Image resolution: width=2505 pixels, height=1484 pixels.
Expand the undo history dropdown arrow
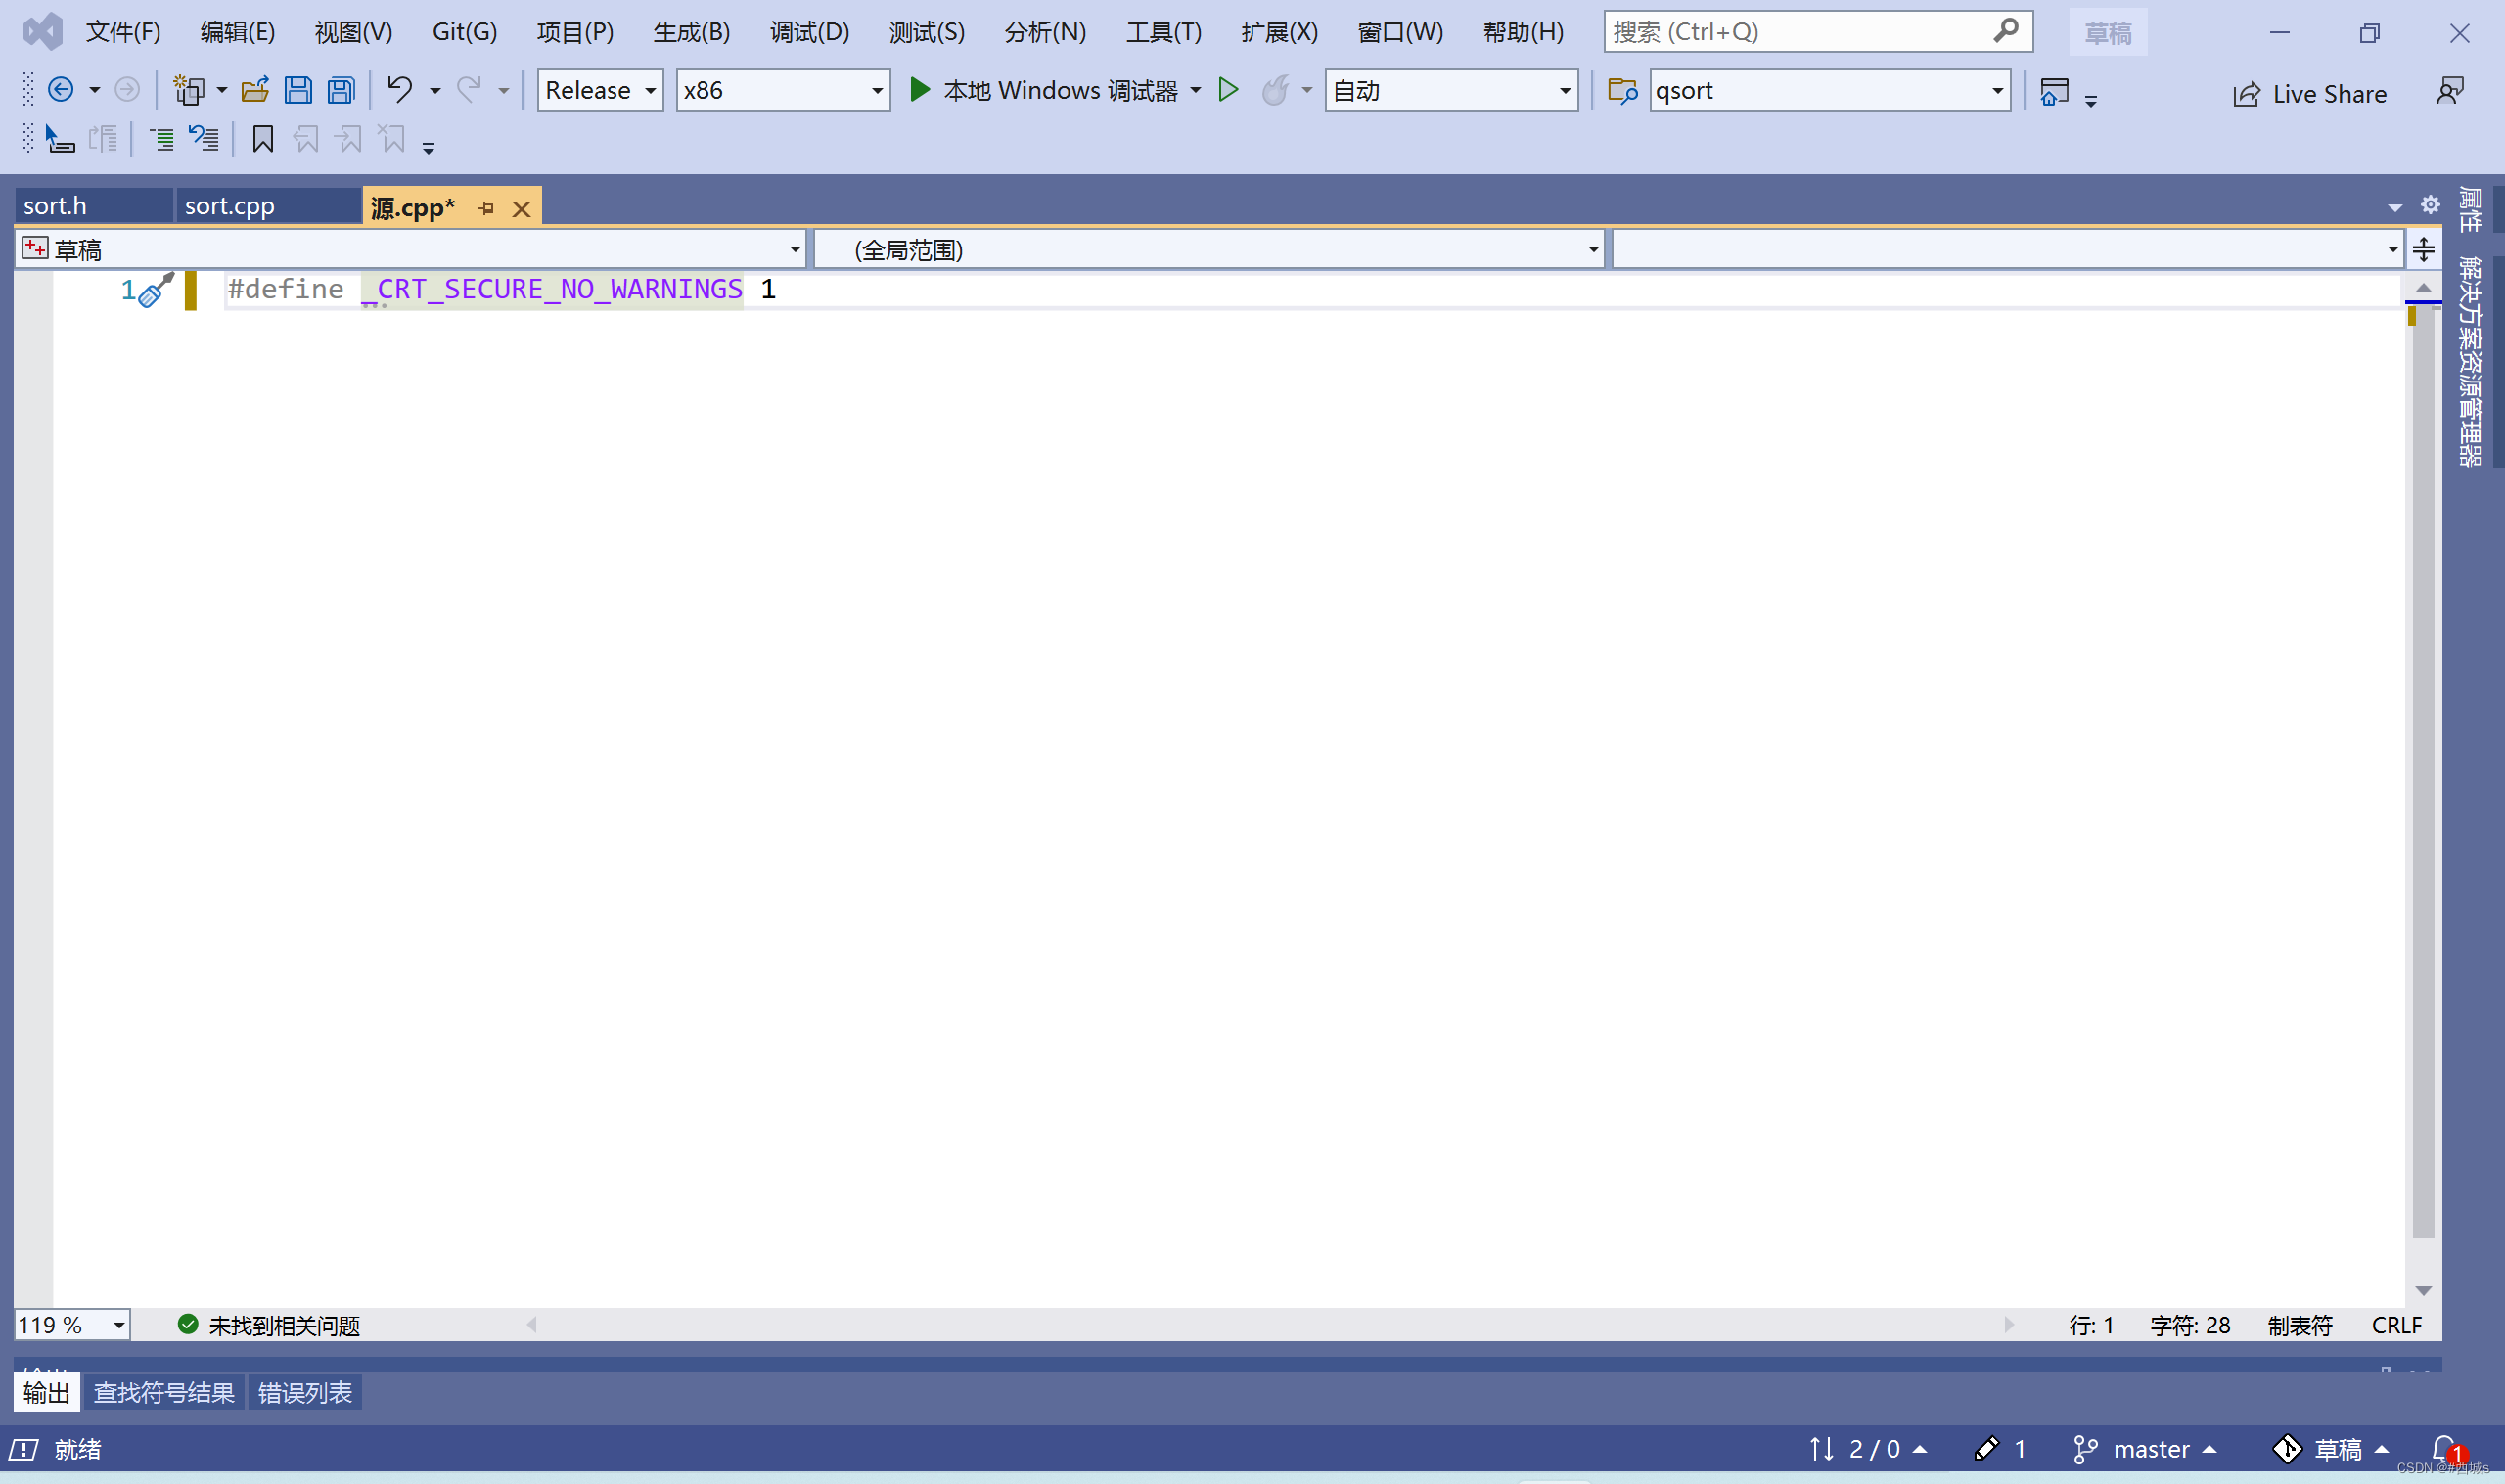[x=435, y=90]
